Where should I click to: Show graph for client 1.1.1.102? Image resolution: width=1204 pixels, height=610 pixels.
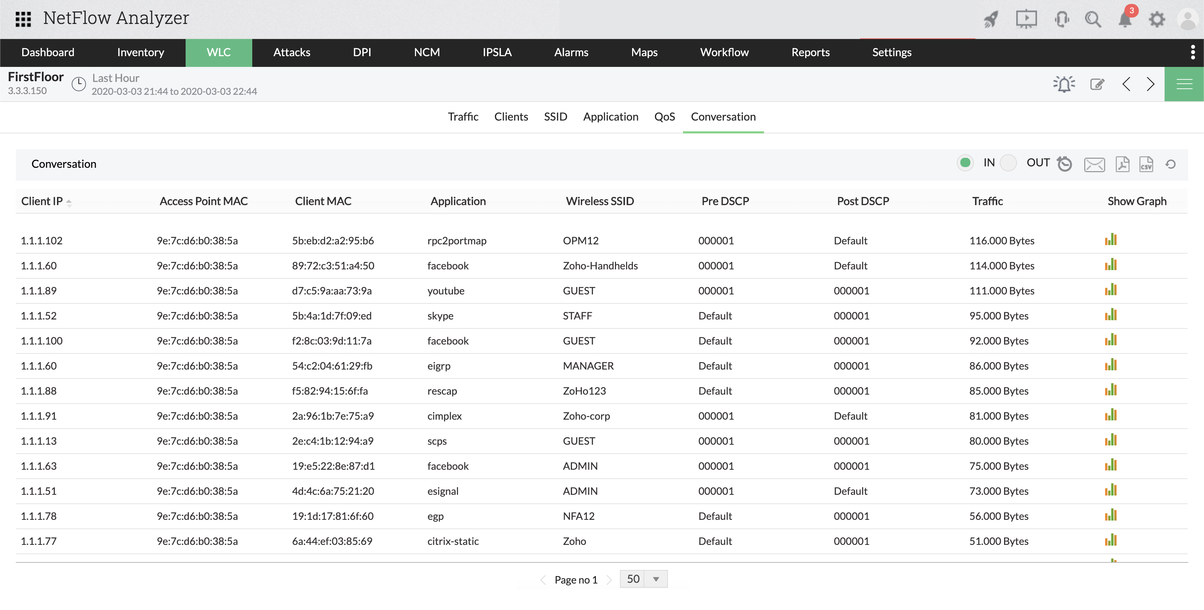pos(1111,240)
